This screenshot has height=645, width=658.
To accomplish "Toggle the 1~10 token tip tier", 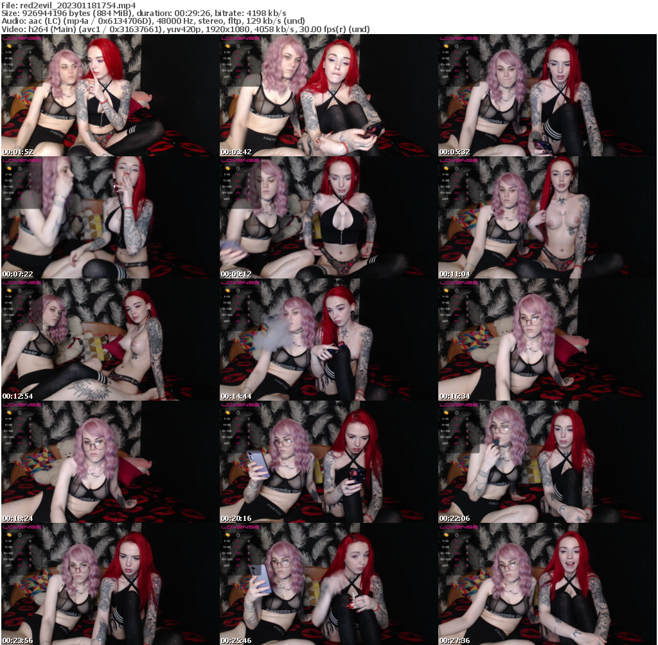I will [x=8, y=52].
